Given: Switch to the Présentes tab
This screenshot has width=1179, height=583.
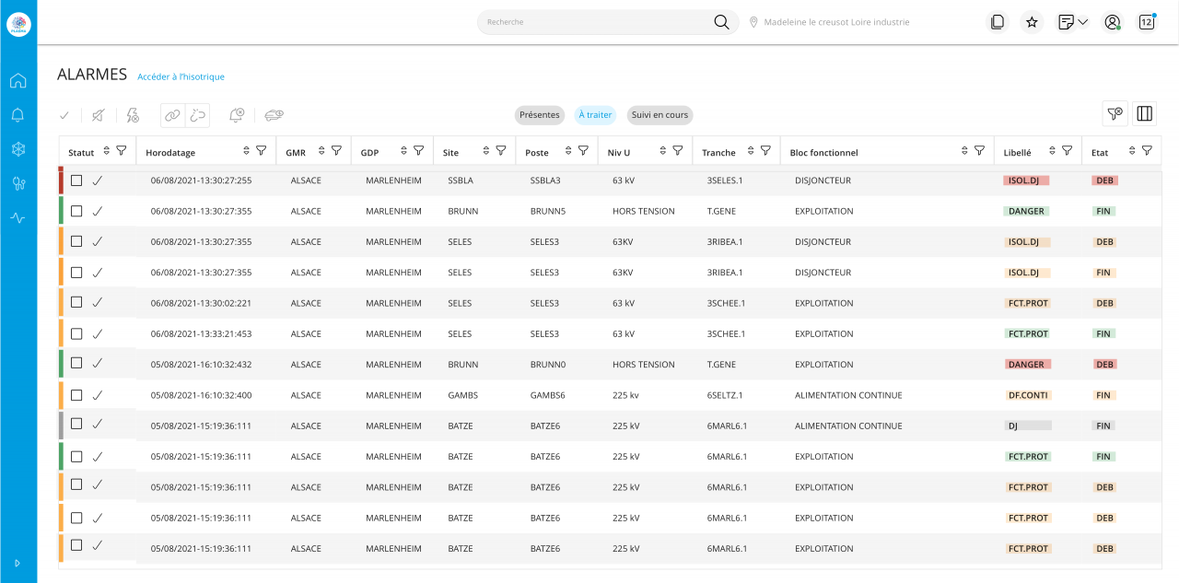Looking at the screenshot, I should click(539, 115).
